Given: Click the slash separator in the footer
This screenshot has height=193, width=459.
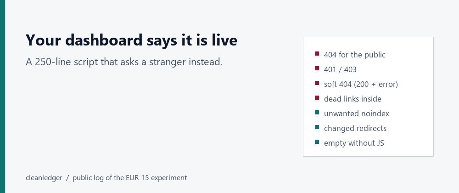Looking at the screenshot, I should click(x=67, y=178).
